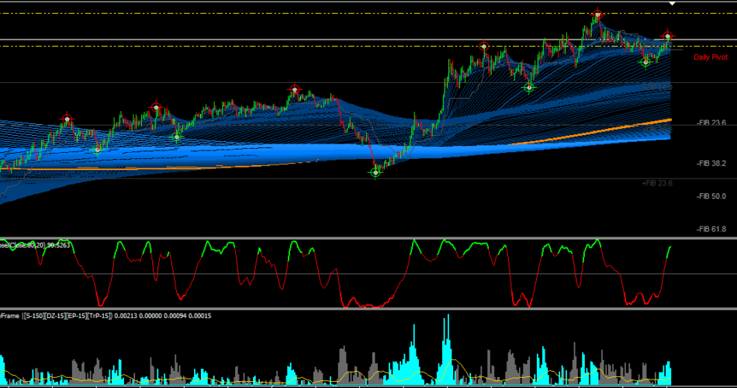Select the grey +FIB 23.6 label
Viewport: 737px width, 388px height.
(657, 183)
